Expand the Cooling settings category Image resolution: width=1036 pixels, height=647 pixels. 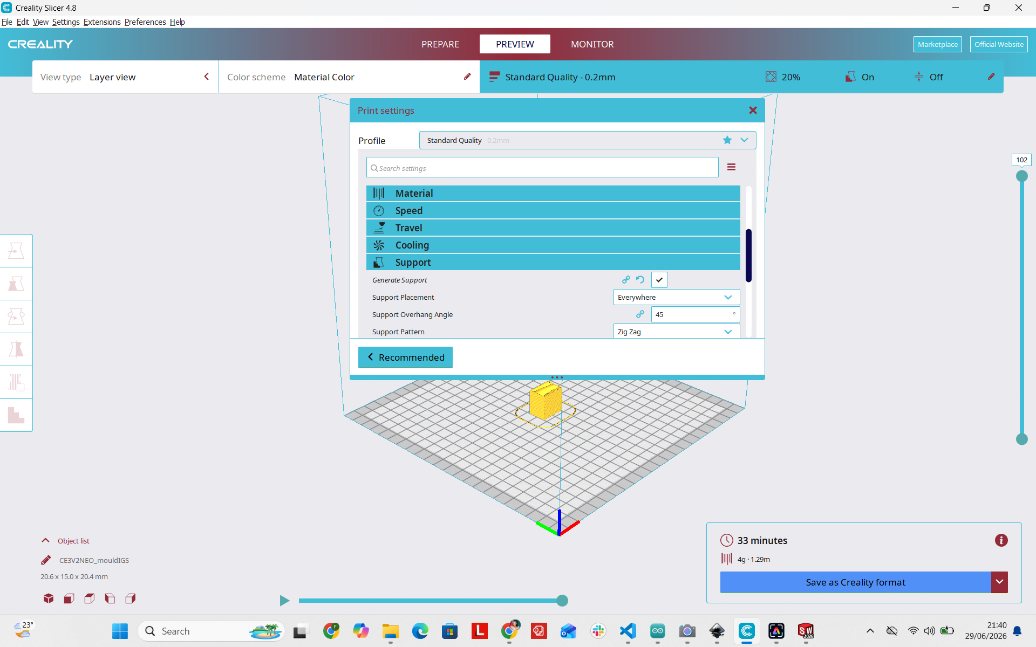click(x=553, y=245)
